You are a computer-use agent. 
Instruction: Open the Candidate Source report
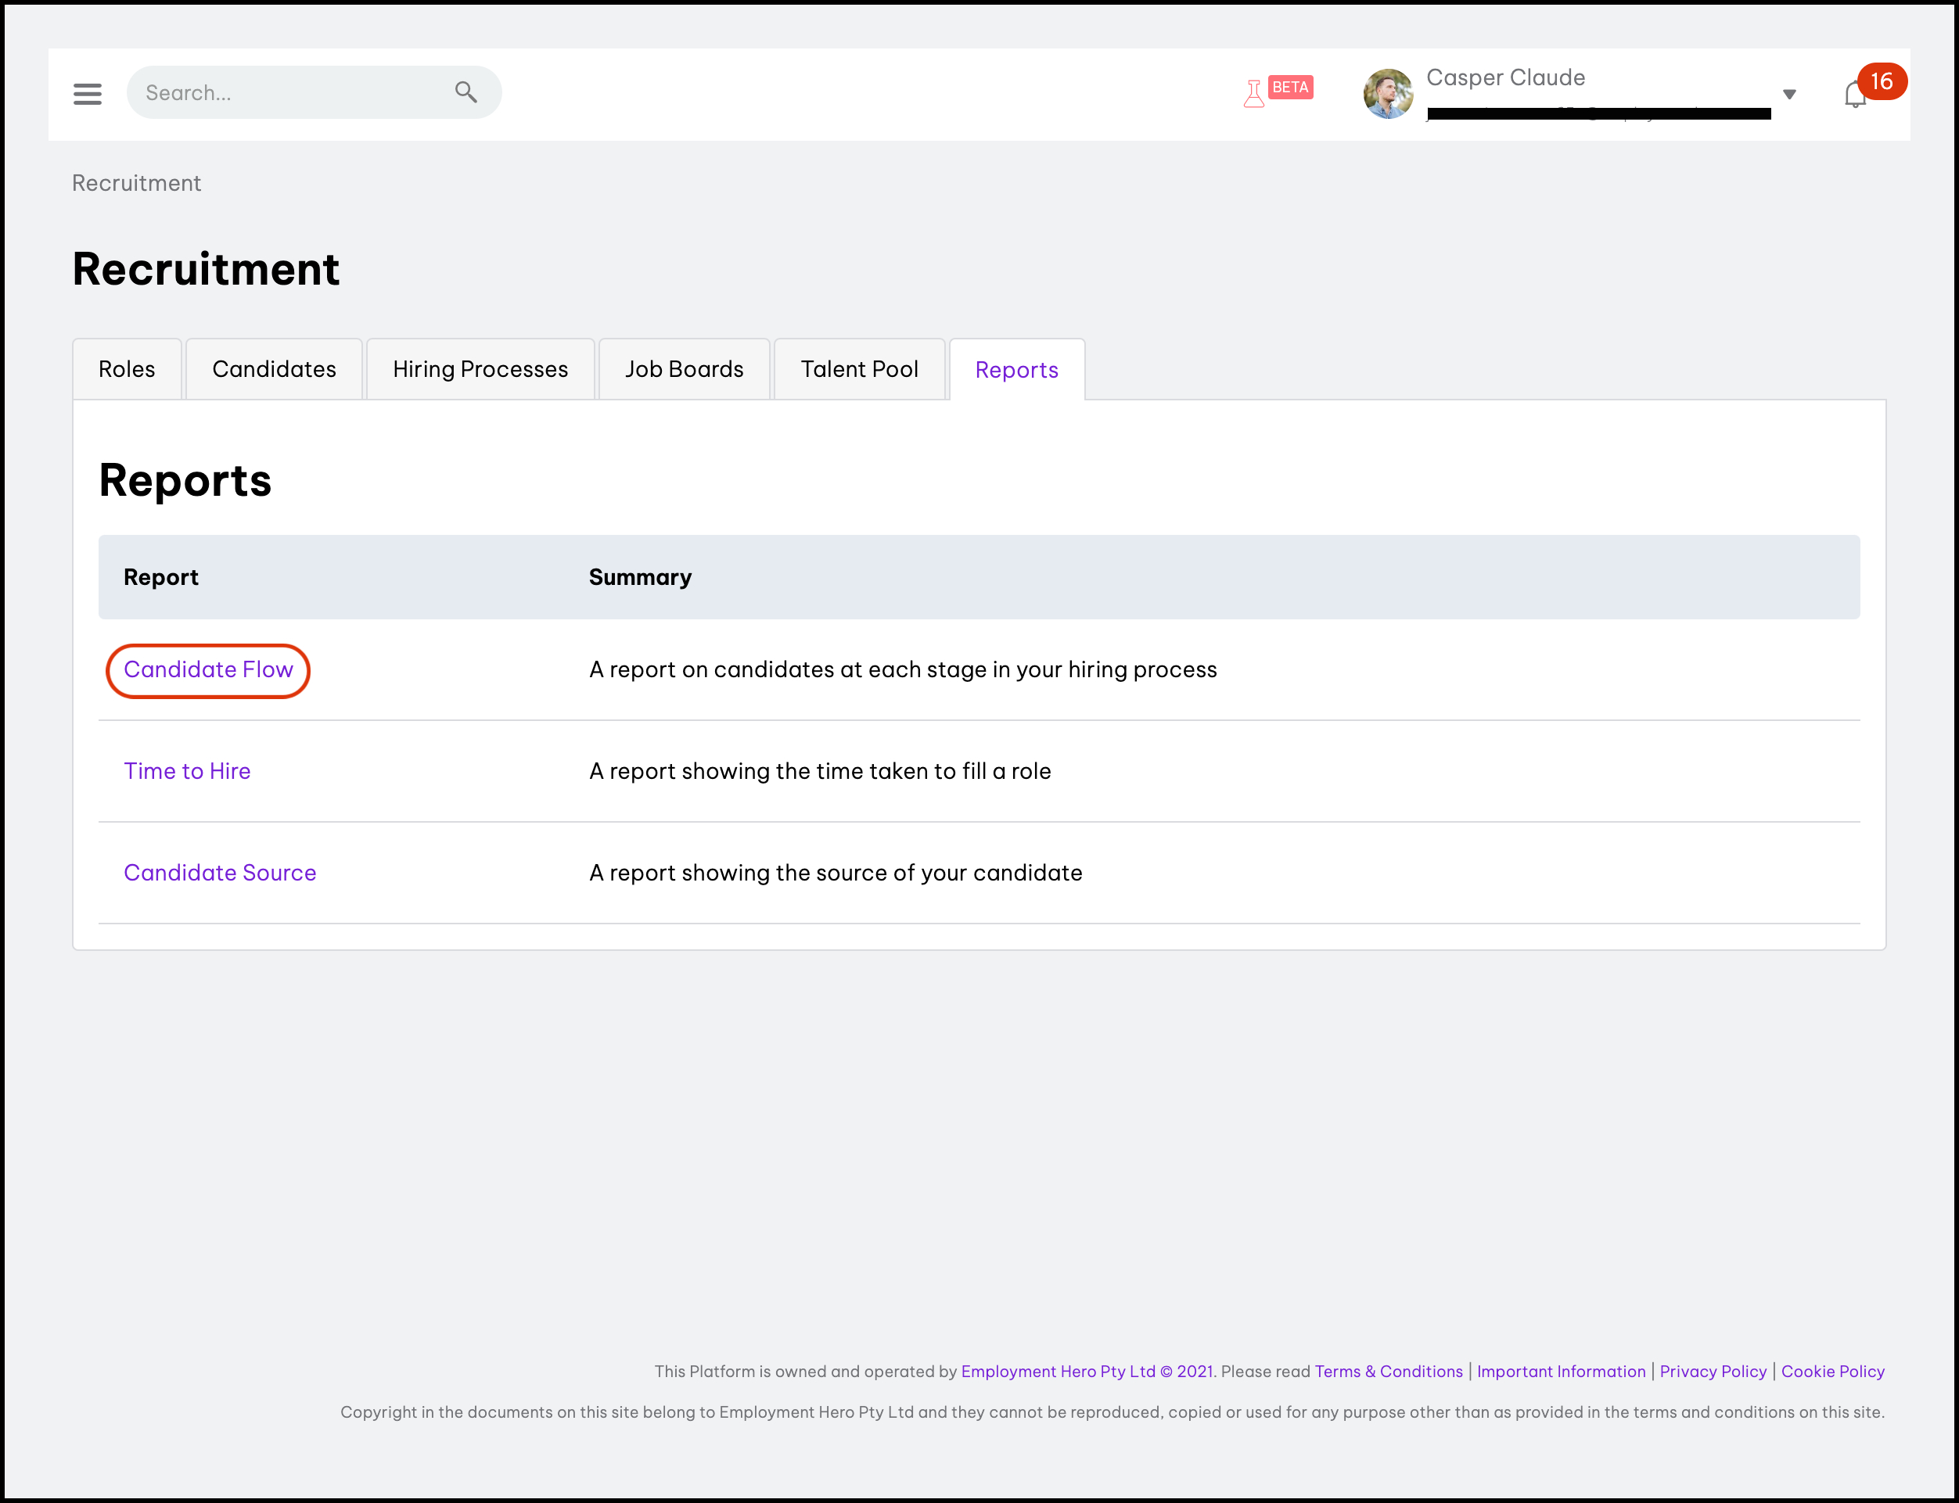coord(220,873)
